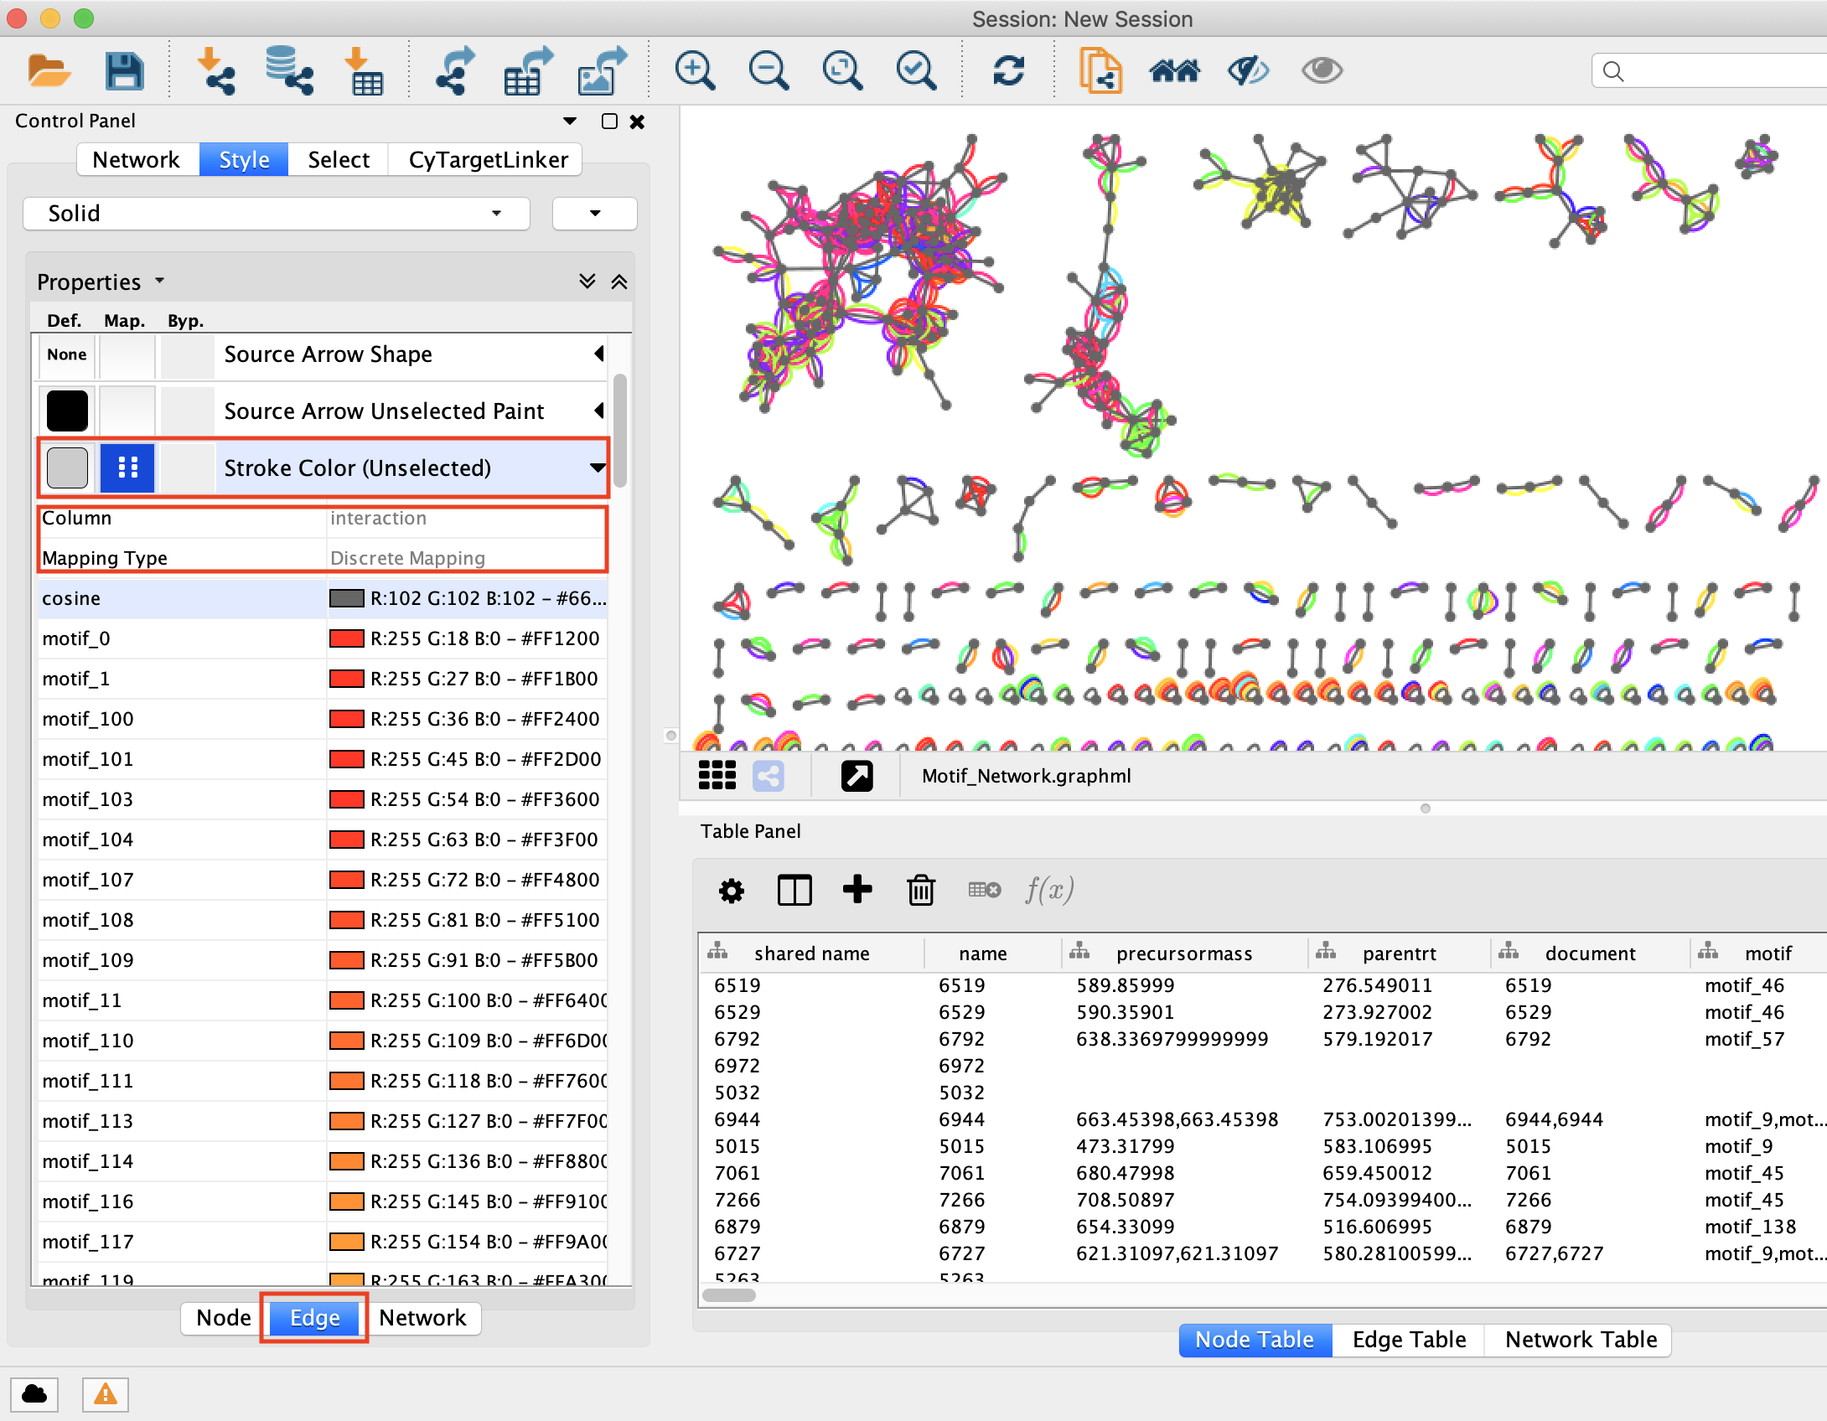Click the Apply Preferred Layout refresh icon
The width and height of the screenshot is (1827, 1421).
[x=1008, y=70]
